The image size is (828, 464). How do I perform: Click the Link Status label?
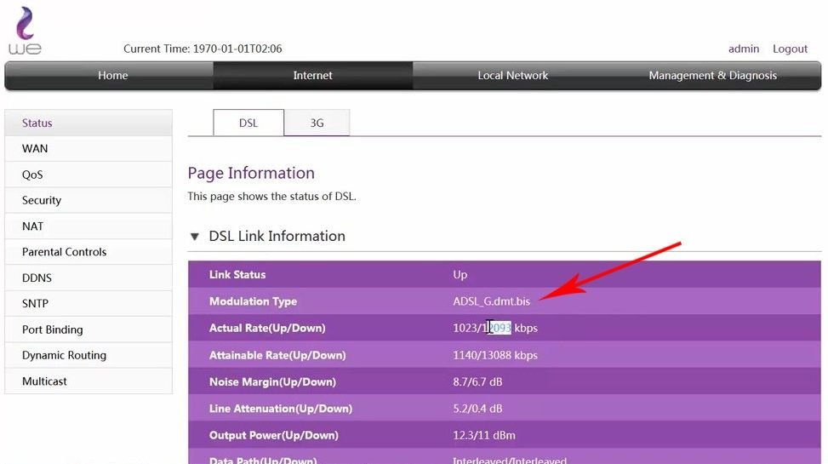click(237, 275)
